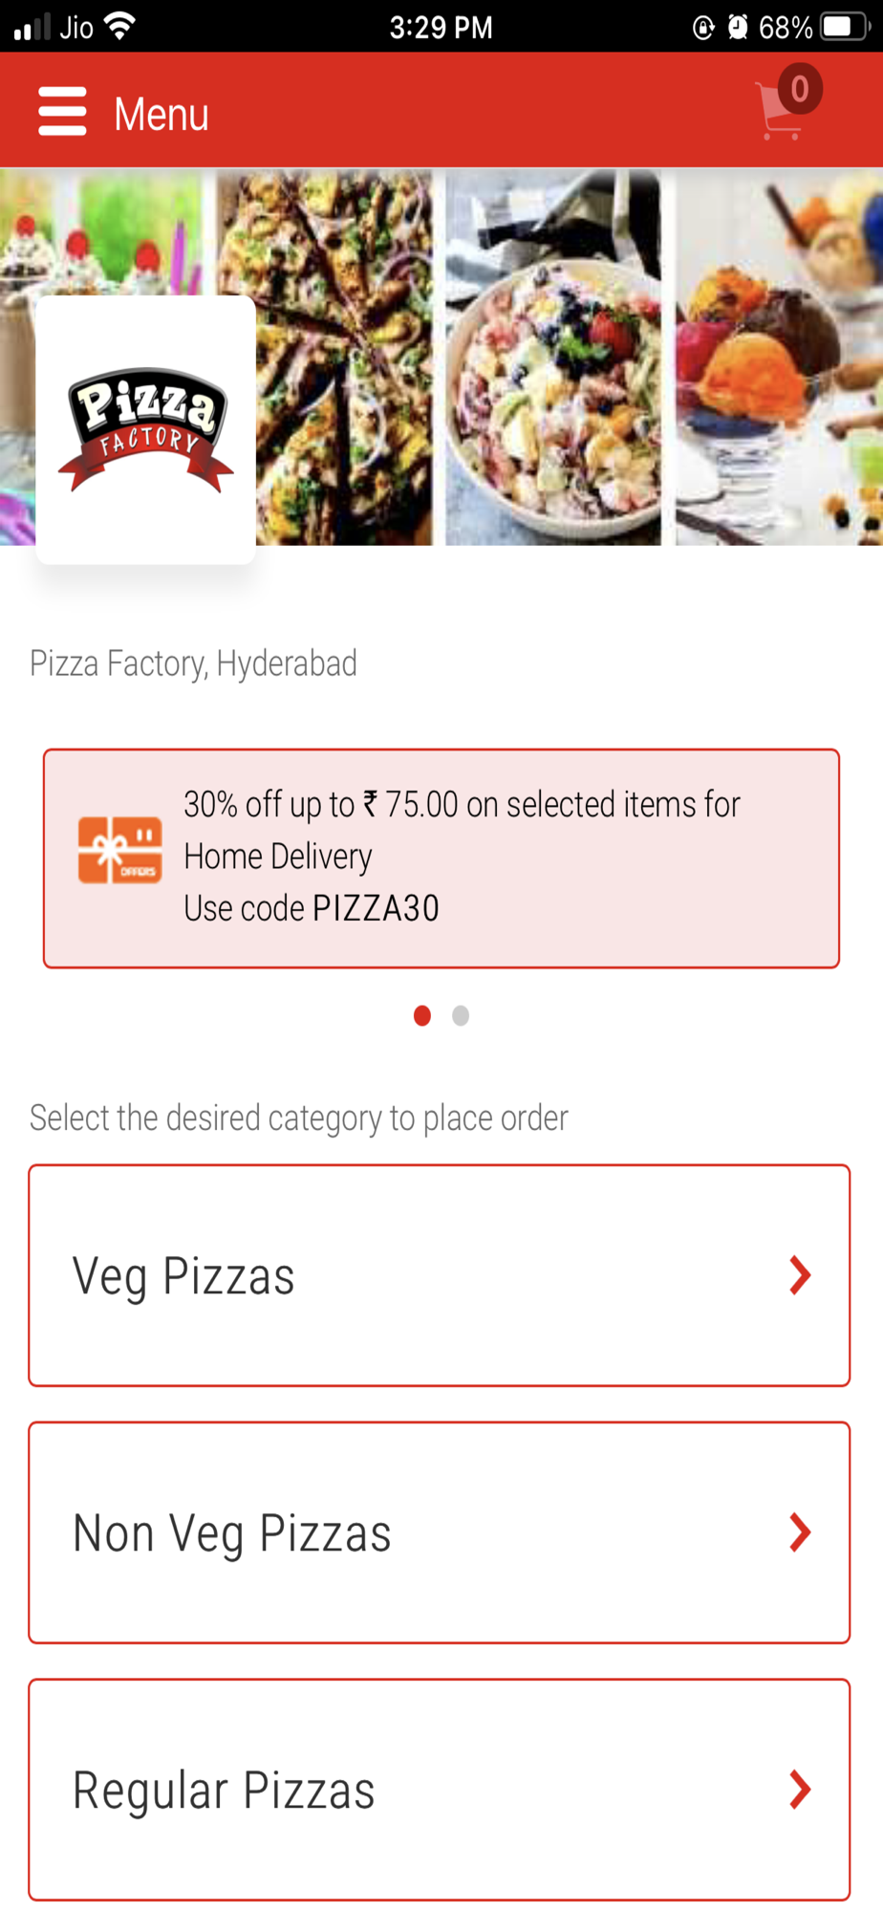Expand Non Veg Pizzas using its chevron
Image resolution: width=883 pixels, height=1912 pixels.
coord(800,1532)
